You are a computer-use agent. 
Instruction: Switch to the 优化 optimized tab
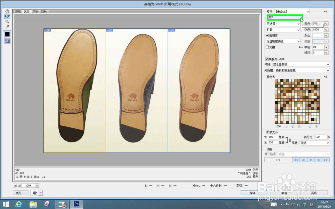click(26, 11)
